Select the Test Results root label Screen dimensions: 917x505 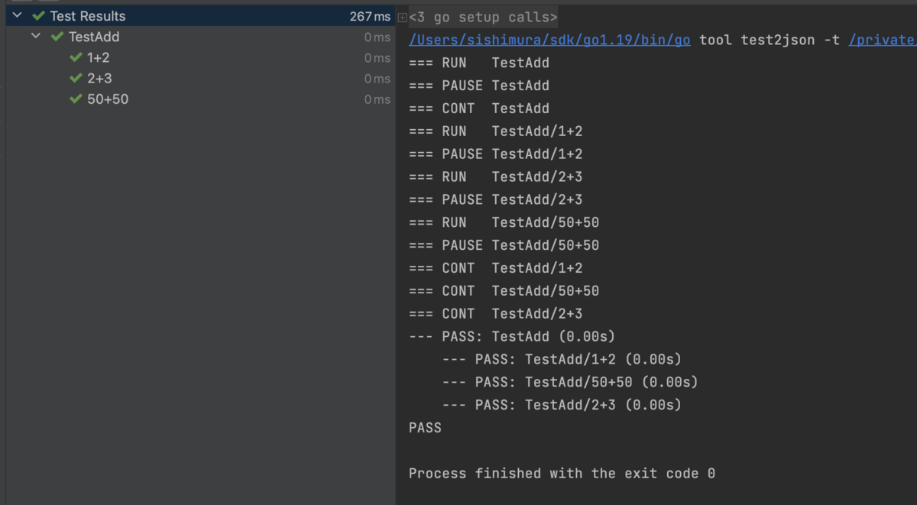[x=88, y=16]
